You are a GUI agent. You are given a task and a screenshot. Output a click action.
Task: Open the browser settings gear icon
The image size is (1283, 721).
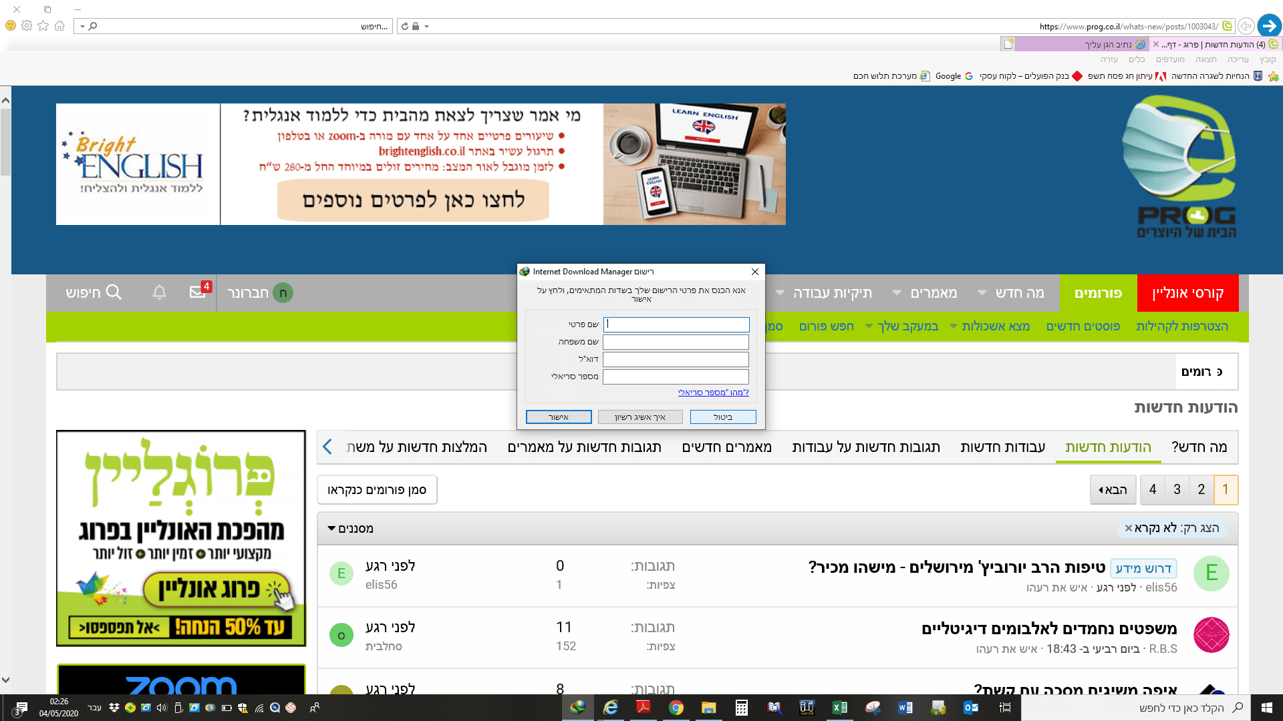[27, 26]
